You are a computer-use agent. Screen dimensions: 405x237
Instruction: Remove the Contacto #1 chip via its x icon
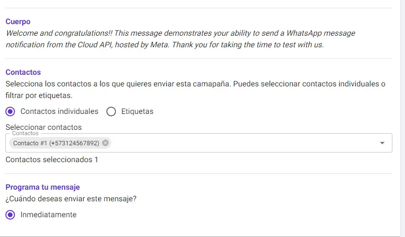(105, 143)
